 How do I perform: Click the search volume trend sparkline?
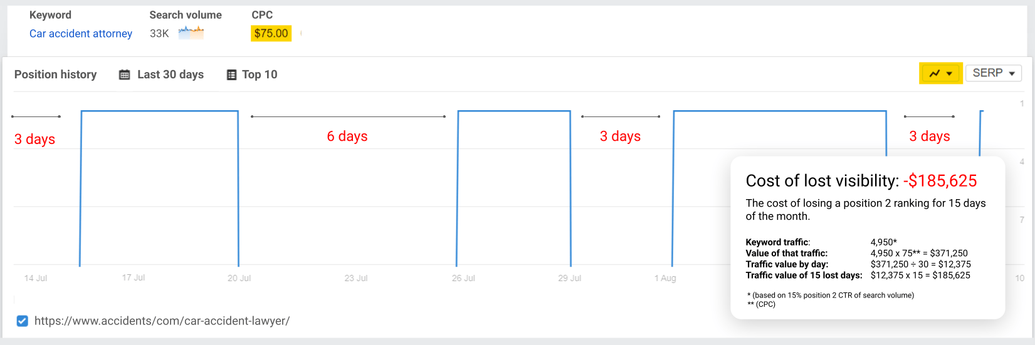pyautogui.click(x=191, y=33)
